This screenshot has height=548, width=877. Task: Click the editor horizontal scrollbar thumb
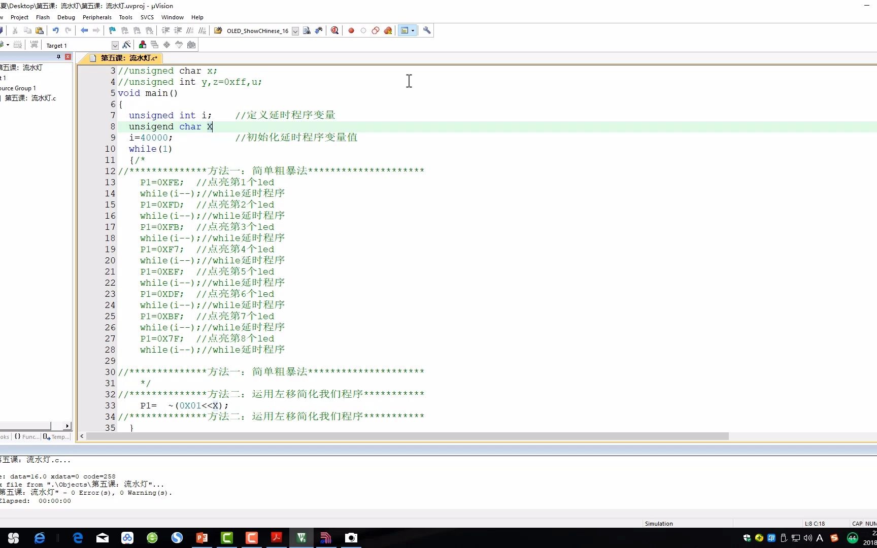coord(408,436)
